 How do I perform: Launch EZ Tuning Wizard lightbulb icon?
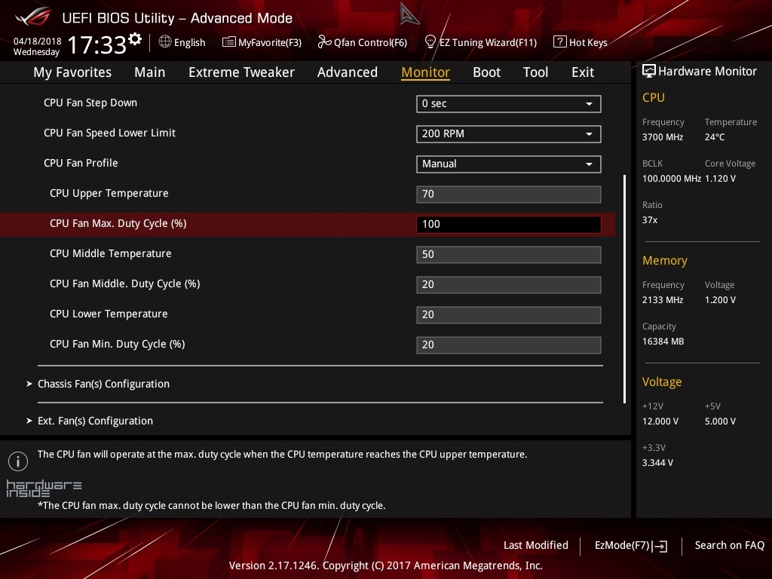coord(430,41)
